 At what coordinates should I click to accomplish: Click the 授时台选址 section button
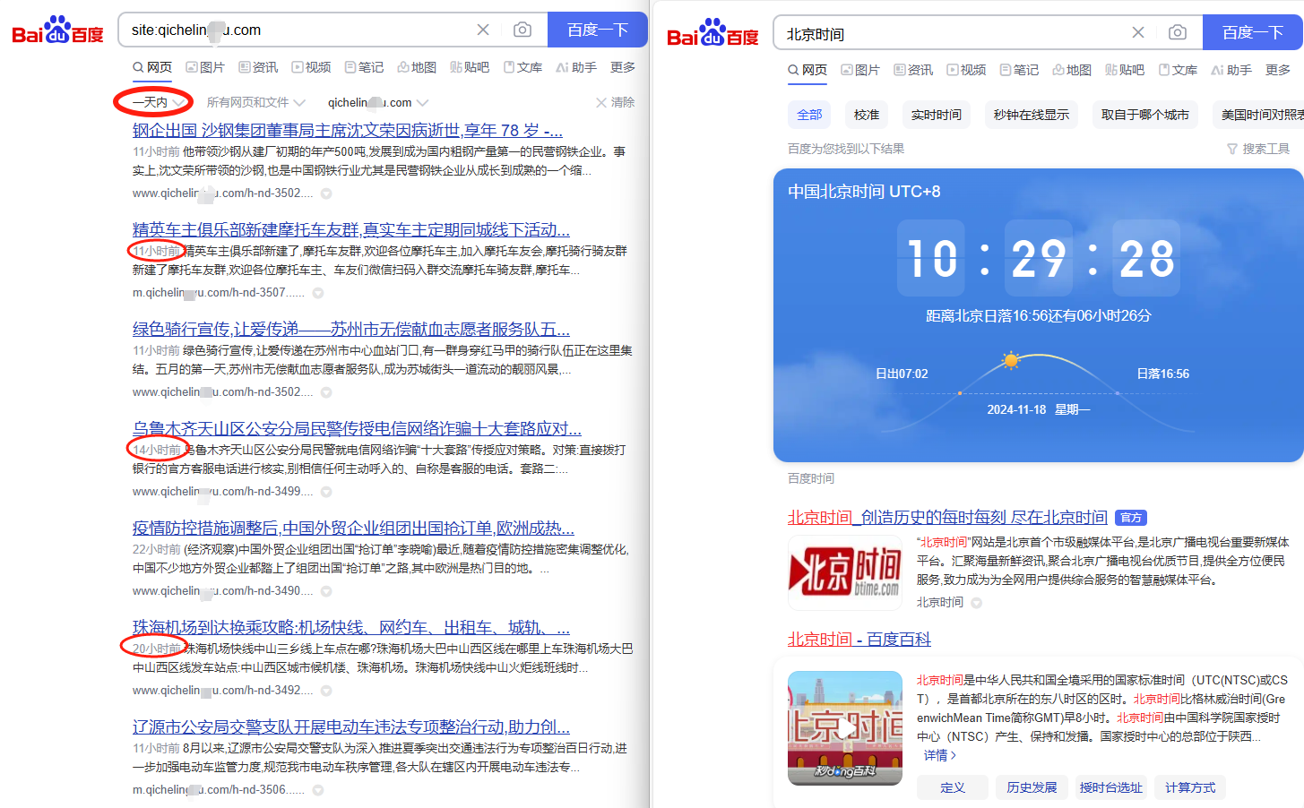point(1111,787)
